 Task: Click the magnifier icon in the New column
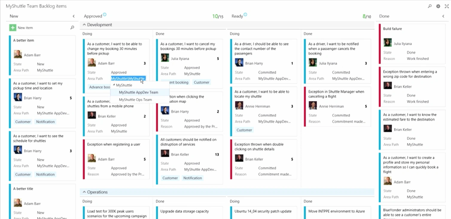(72, 27)
